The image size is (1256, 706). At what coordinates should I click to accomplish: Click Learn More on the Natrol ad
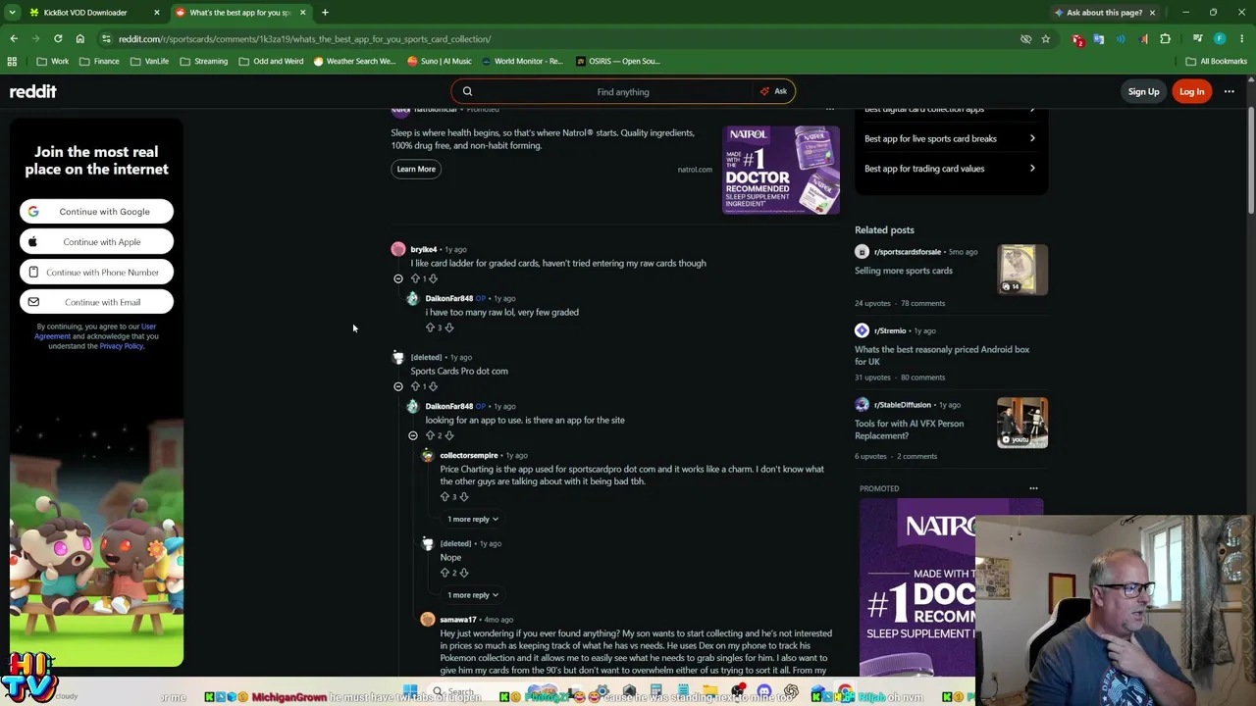(416, 169)
